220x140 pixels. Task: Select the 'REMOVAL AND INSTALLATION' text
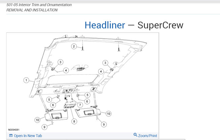coord(32,10)
